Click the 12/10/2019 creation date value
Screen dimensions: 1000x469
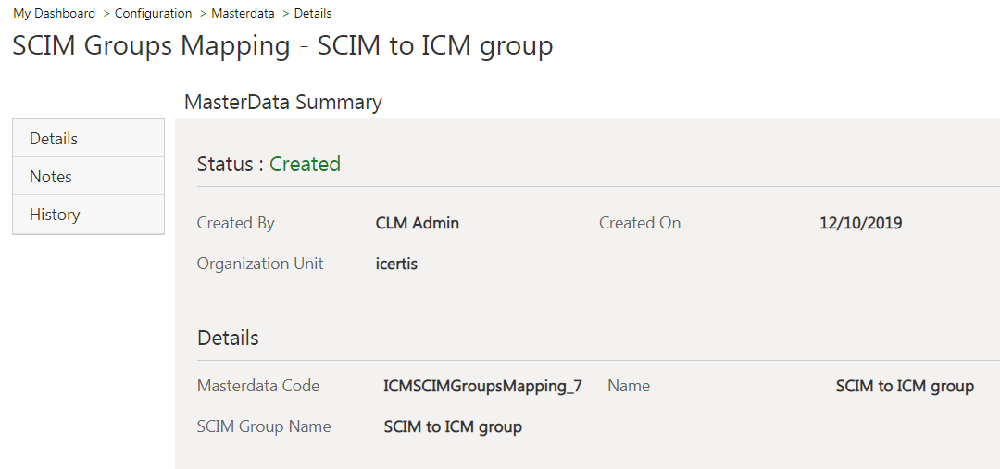coord(860,223)
